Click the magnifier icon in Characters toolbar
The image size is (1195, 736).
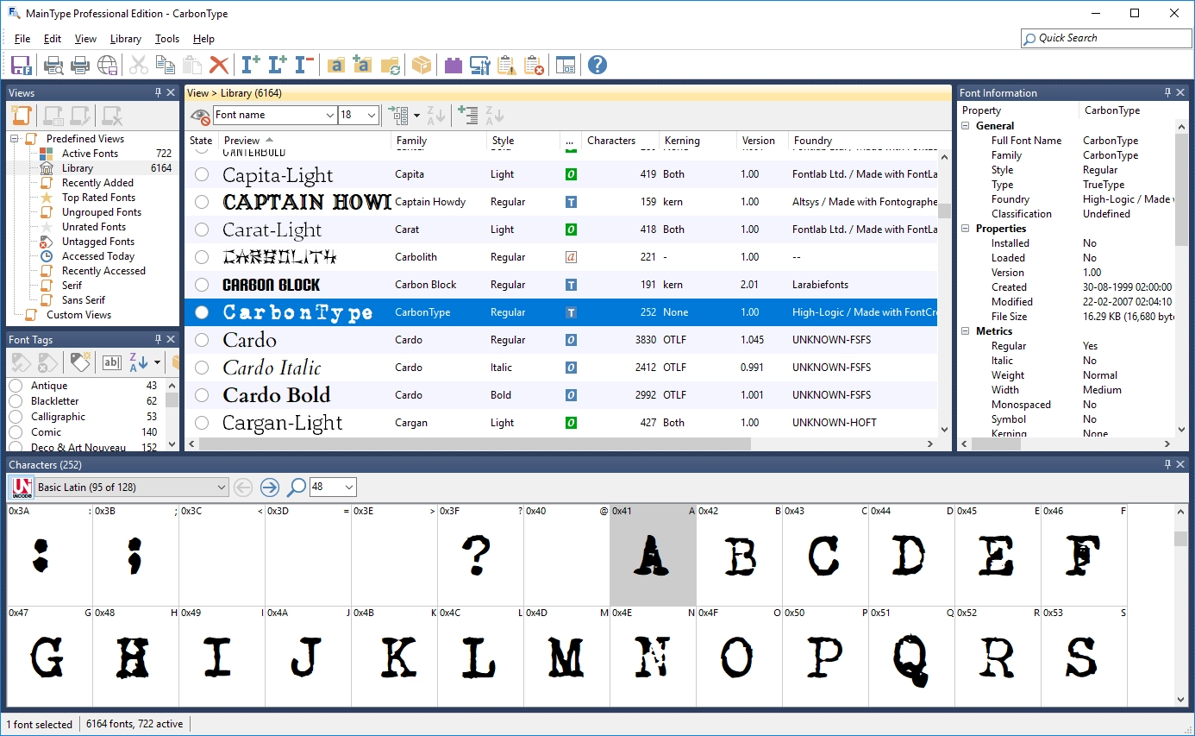296,488
